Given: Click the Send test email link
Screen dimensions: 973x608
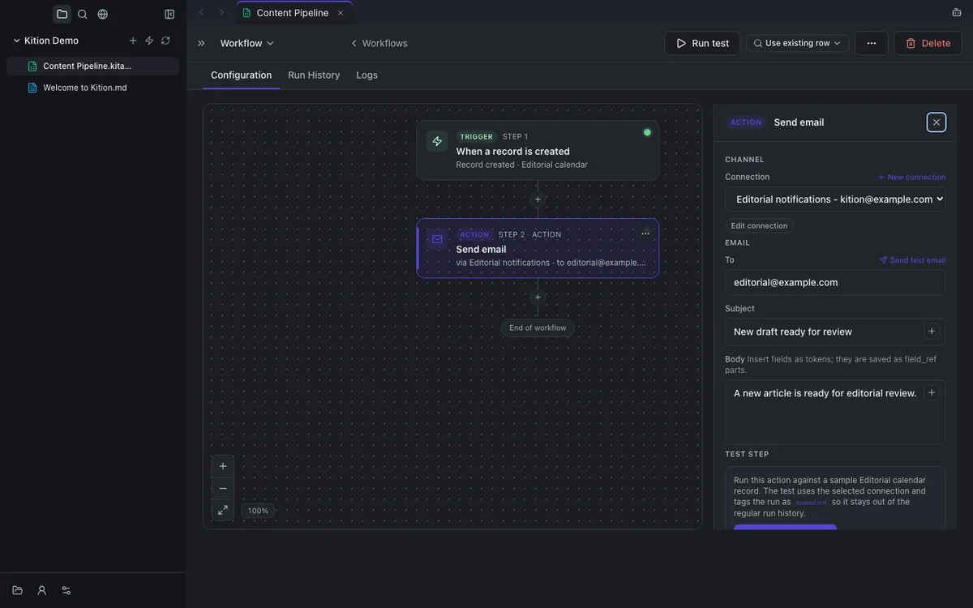Looking at the screenshot, I should 912,260.
